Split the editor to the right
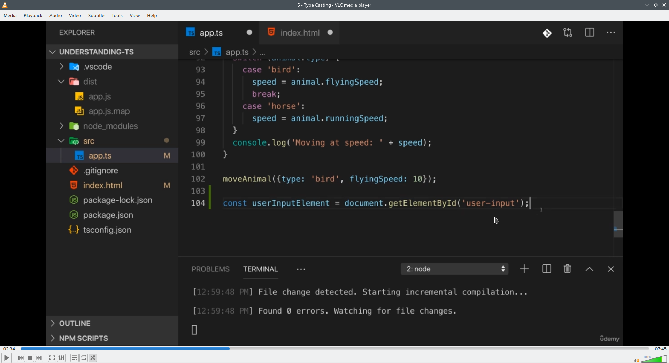This screenshot has height=363, width=669. click(590, 33)
